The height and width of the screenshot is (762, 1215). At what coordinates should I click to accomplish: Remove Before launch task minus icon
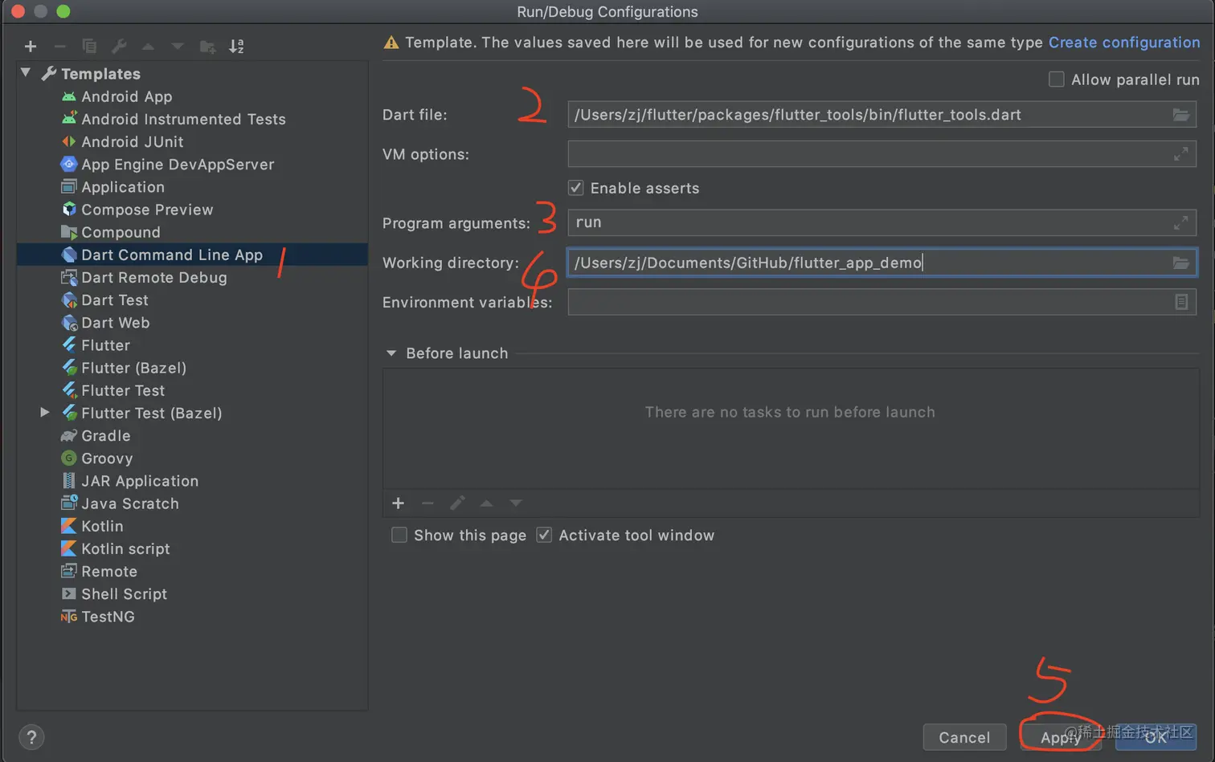click(427, 503)
